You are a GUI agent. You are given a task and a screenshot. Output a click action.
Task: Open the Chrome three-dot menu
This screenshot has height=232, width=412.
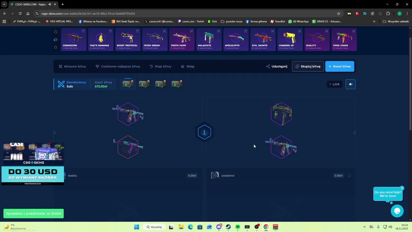[407, 14]
